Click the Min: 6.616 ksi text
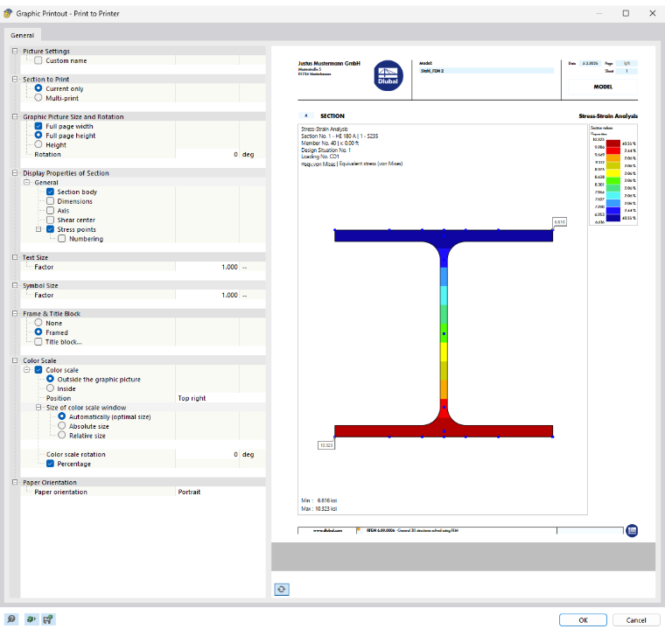665x636 pixels. (x=318, y=500)
